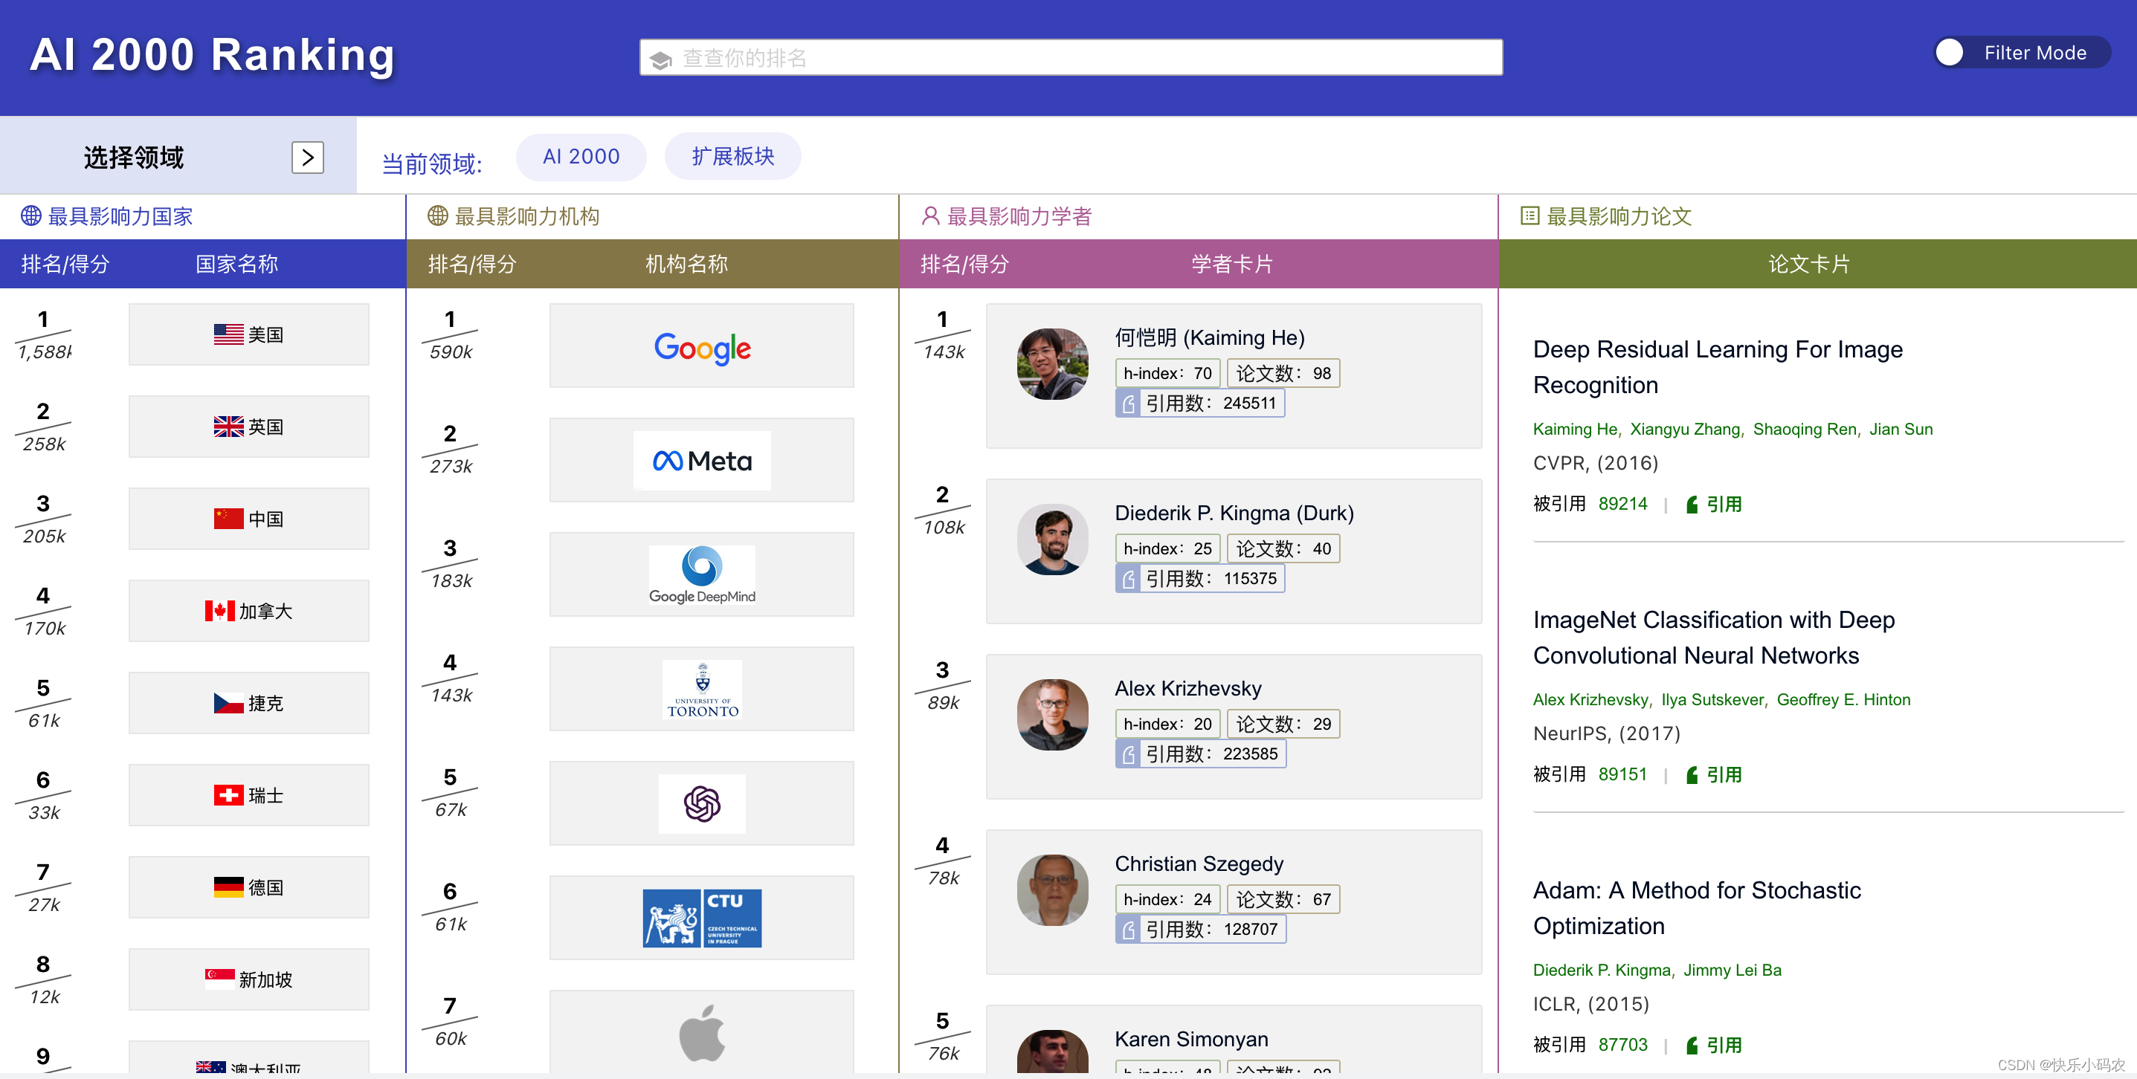Toggle the Filter Mode switch
The height and width of the screenshot is (1079, 2137).
point(1950,53)
